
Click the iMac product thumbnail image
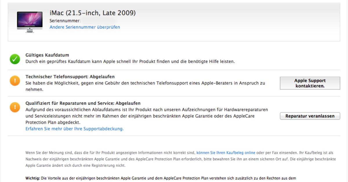click(x=30, y=22)
